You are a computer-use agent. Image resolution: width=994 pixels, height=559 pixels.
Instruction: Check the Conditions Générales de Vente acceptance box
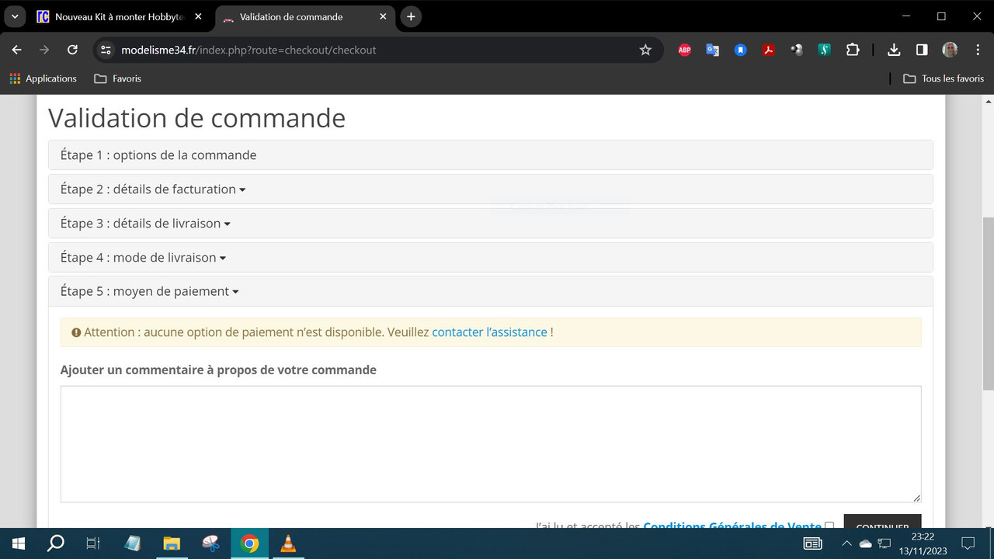click(x=830, y=526)
